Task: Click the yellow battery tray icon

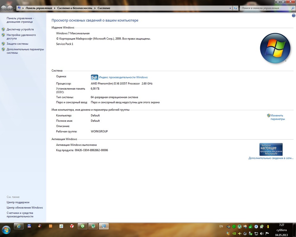Action: coord(268,226)
